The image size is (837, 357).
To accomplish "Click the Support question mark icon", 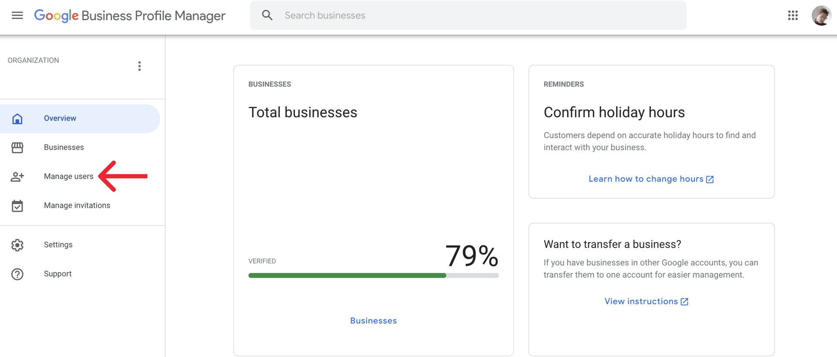I will click(17, 274).
